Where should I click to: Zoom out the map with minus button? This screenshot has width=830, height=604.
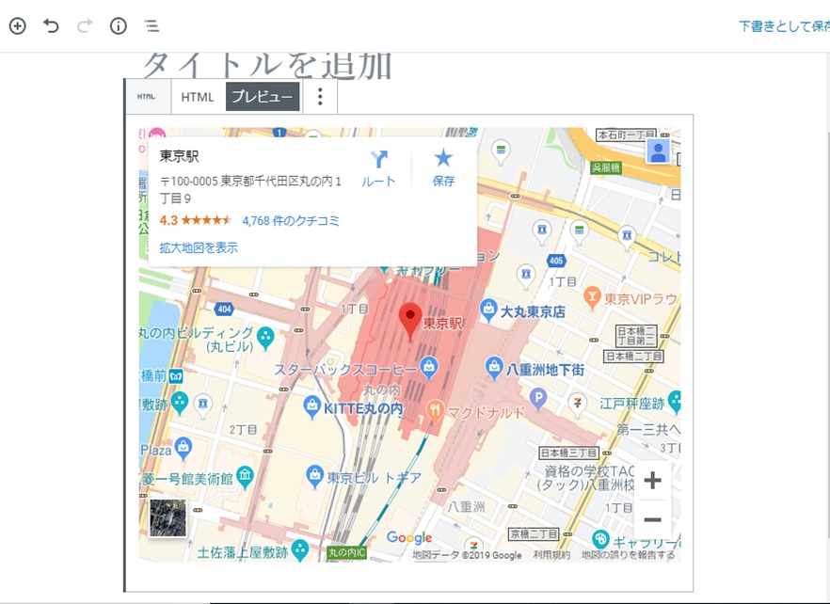point(653,519)
